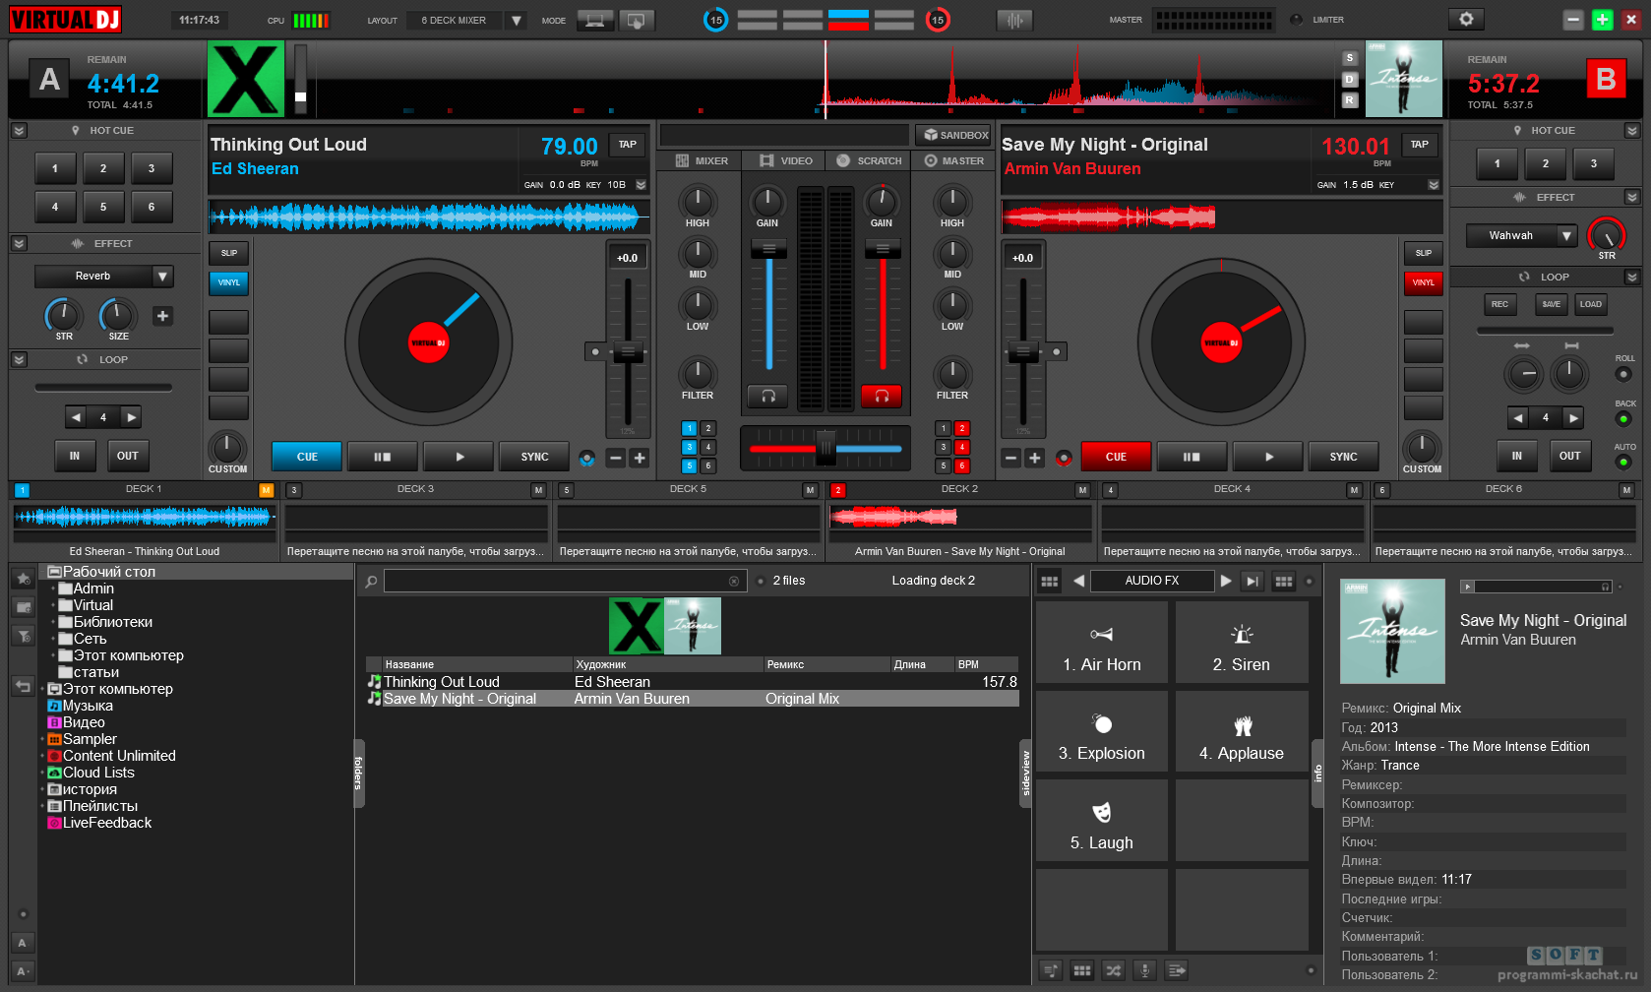The height and width of the screenshot is (992, 1651).
Task: Toggle AUTO loop option on deck B
Action: coord(1623,462)
